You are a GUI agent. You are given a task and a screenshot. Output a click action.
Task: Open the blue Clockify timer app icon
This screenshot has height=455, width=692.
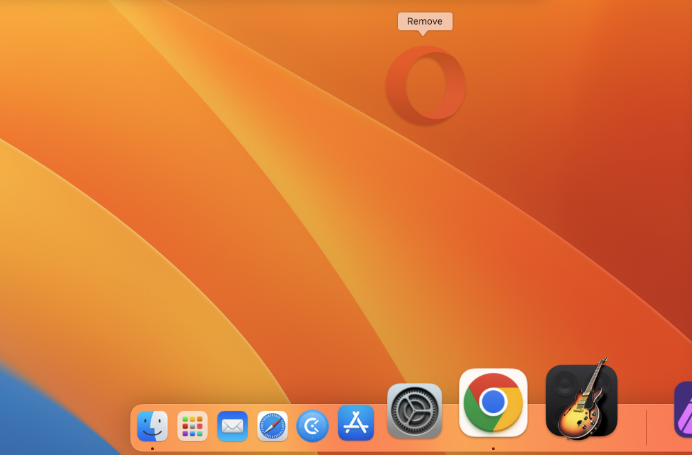(313, 426)
